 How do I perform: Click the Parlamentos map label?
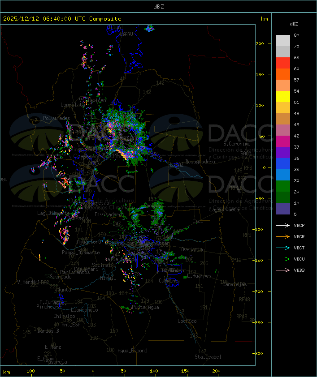75,272
